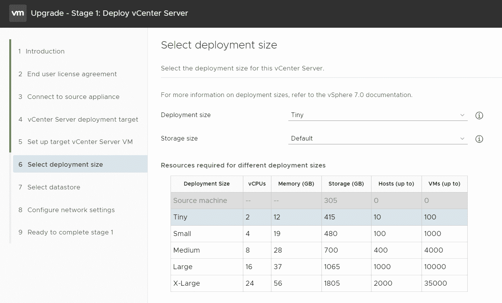Click X-Large storage value 1805
The image size is (502, 303).
332,283
